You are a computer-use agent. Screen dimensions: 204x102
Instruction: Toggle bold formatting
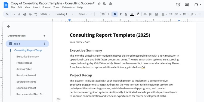coord(115,14)
